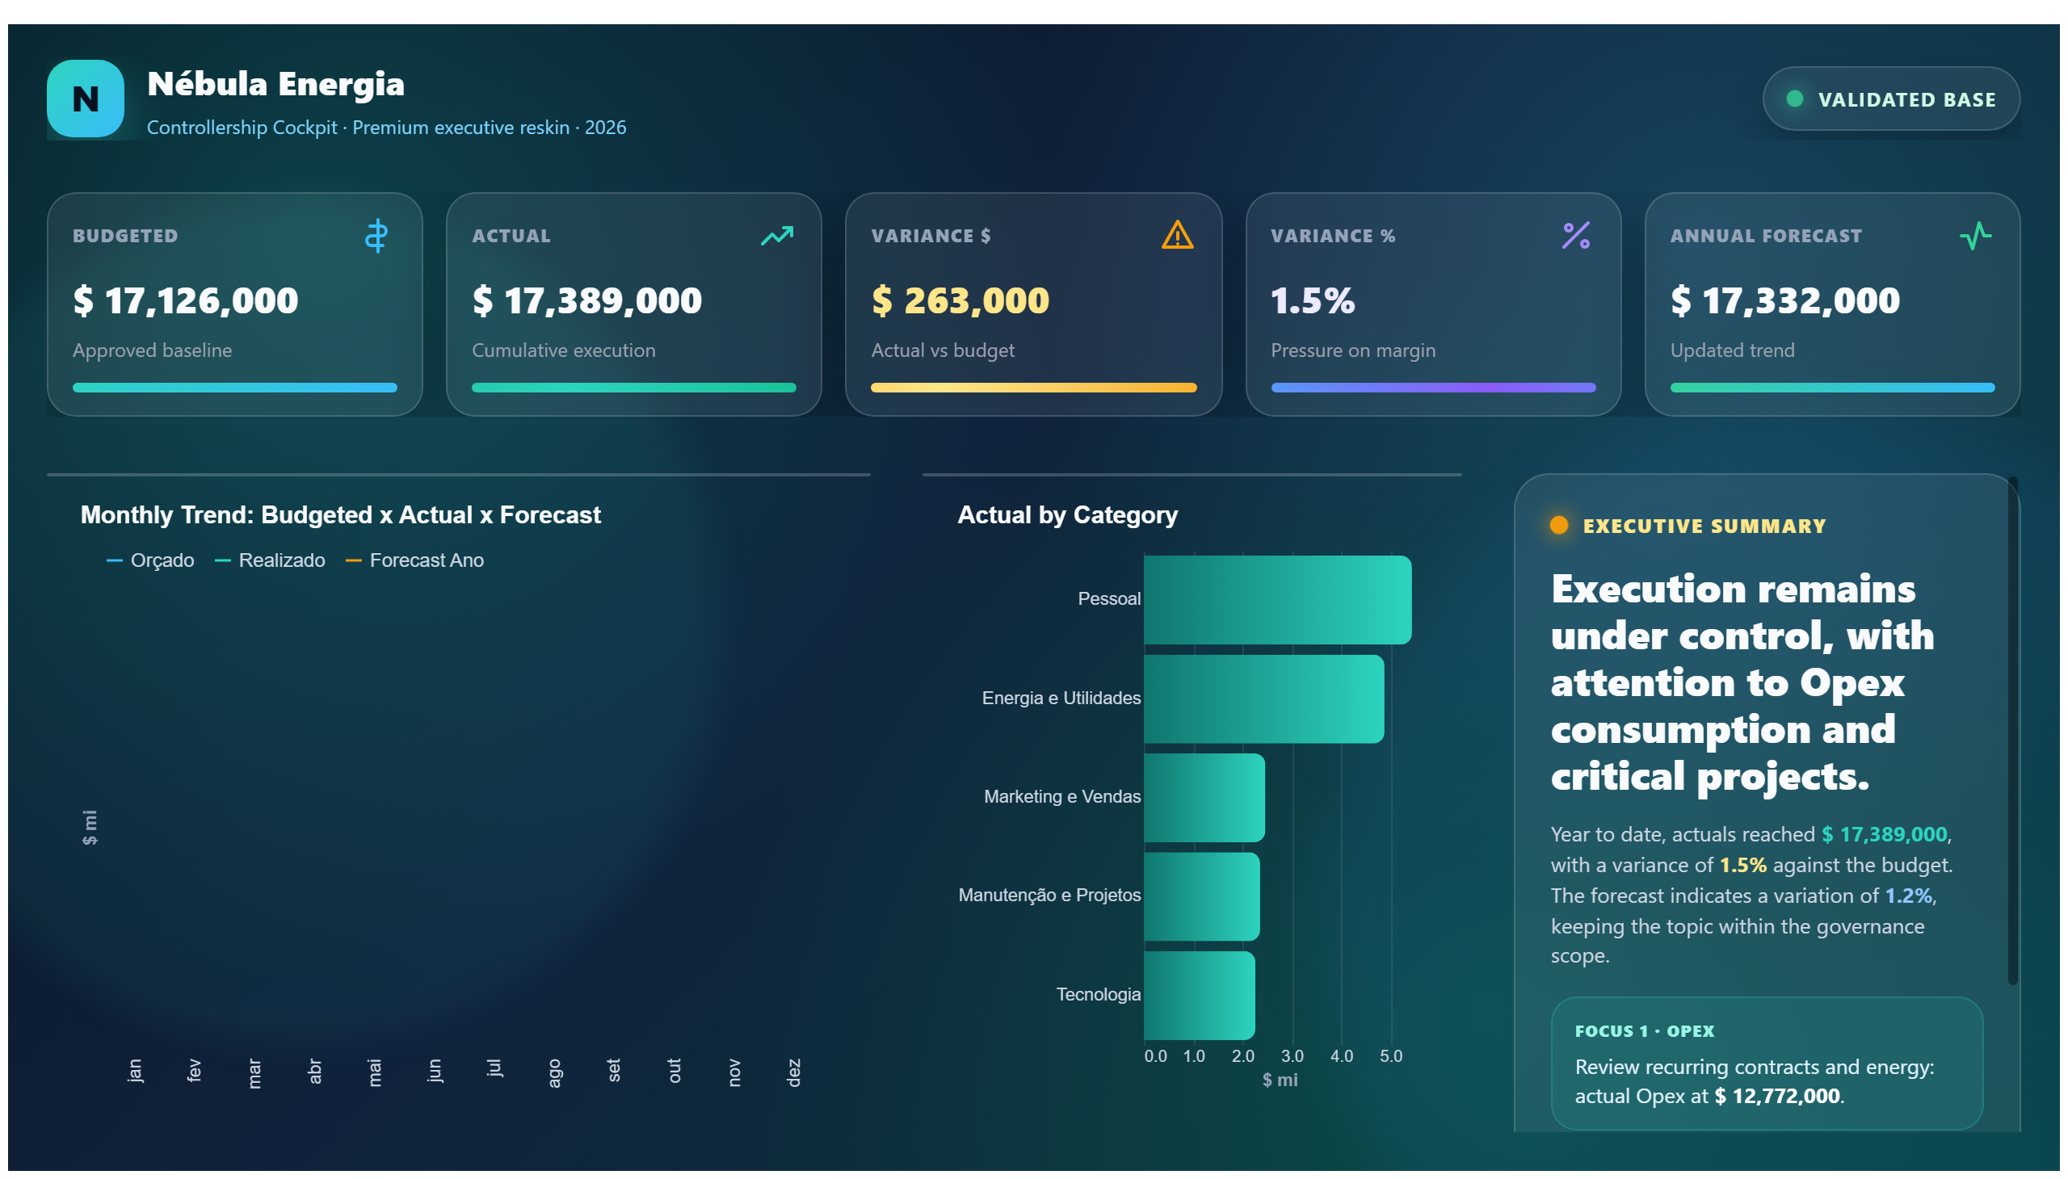
Task: Click the $ 12,772,000 Opex amount
Action: point(1777,1097)
